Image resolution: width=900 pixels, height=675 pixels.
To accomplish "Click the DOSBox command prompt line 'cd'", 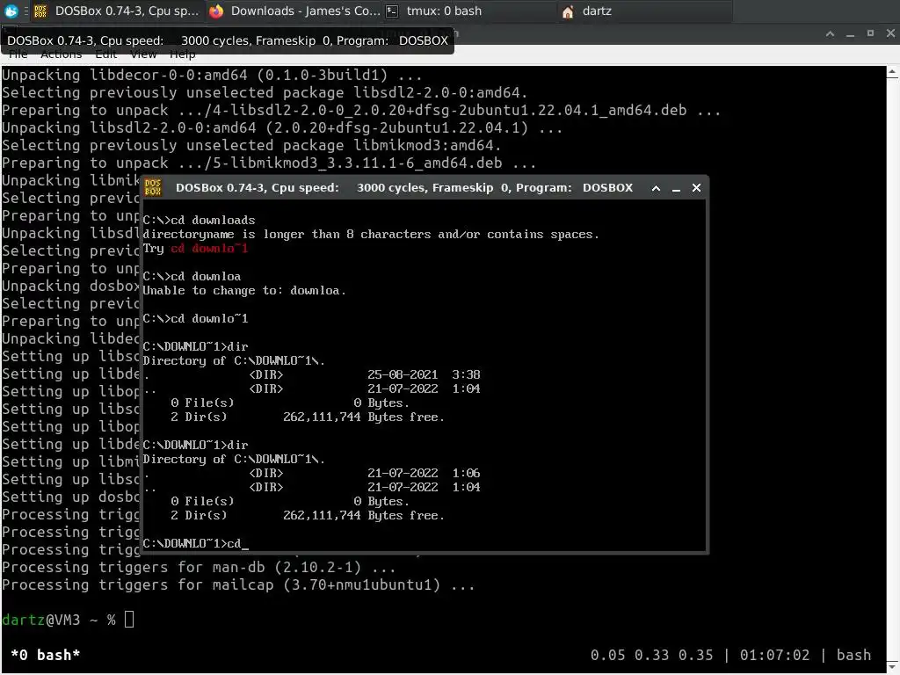I will point(195,543).
